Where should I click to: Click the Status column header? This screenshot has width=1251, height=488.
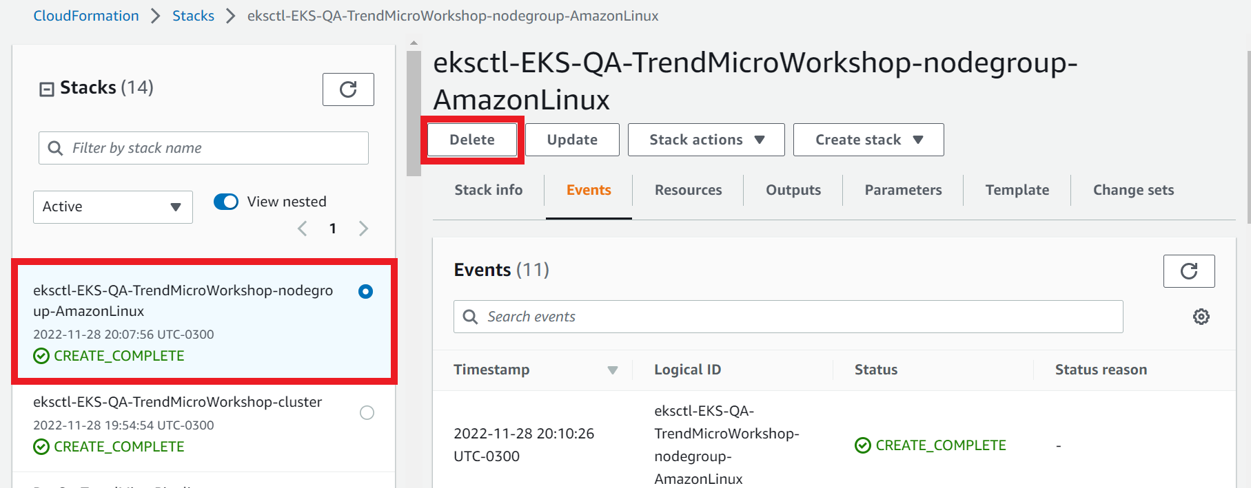876,370
